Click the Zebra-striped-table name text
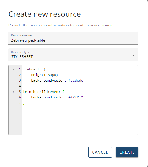Viewport: 148px width, 167px height. [x=28, y=40]
